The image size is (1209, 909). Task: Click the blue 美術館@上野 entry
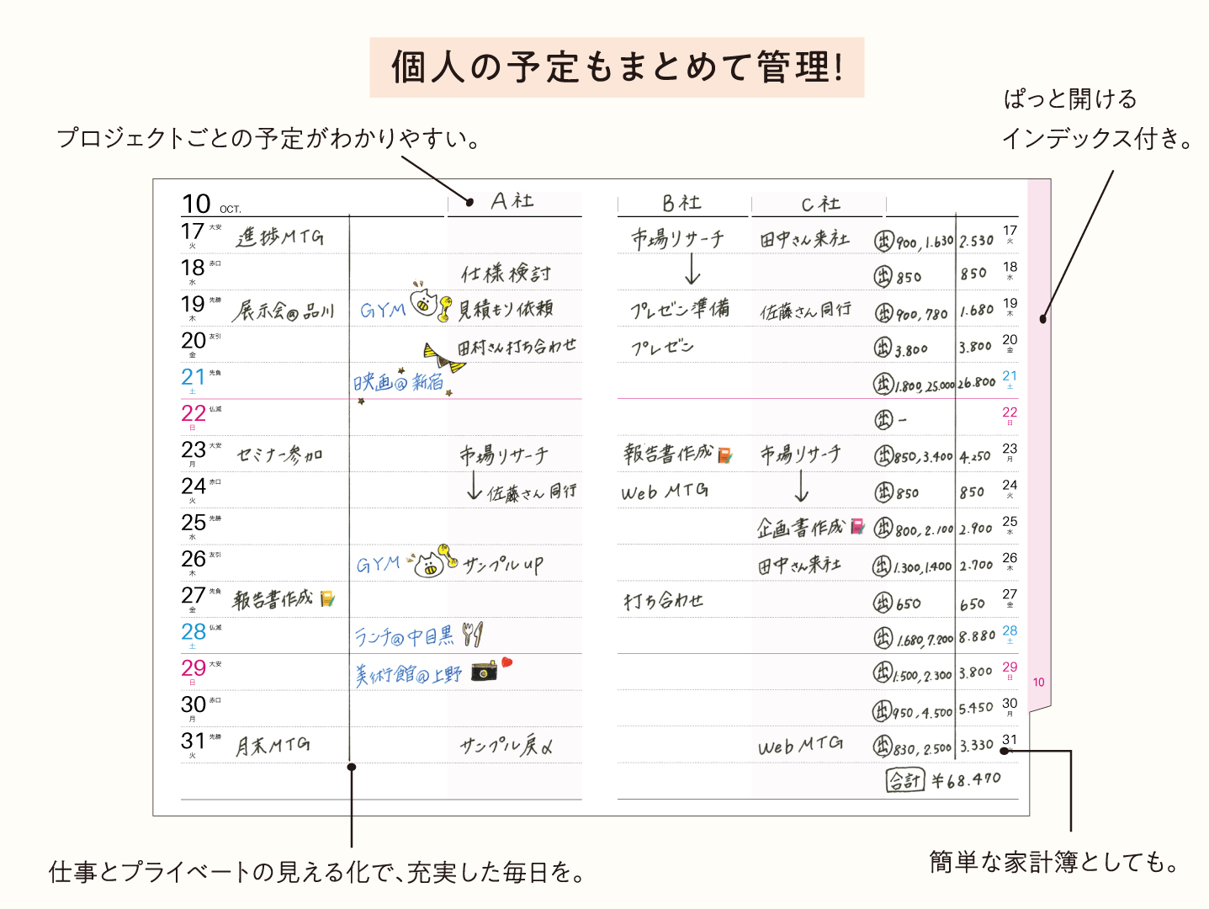pos(408,674)
